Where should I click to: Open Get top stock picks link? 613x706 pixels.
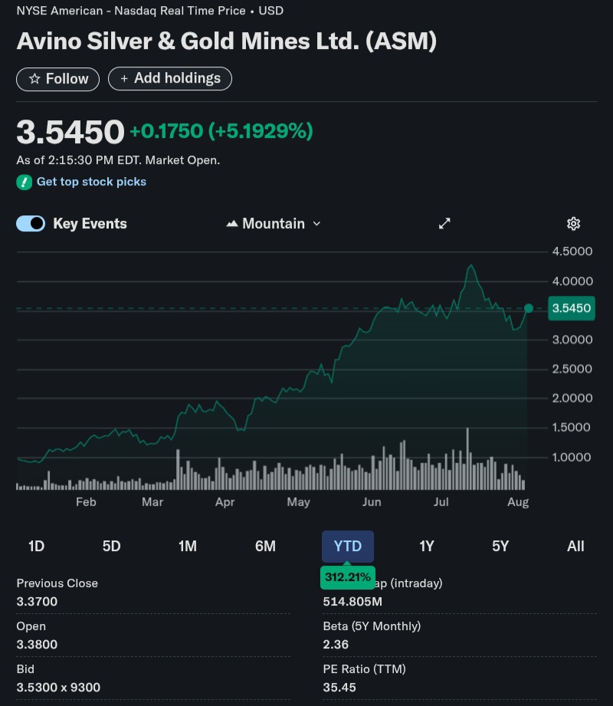(91, 182)
